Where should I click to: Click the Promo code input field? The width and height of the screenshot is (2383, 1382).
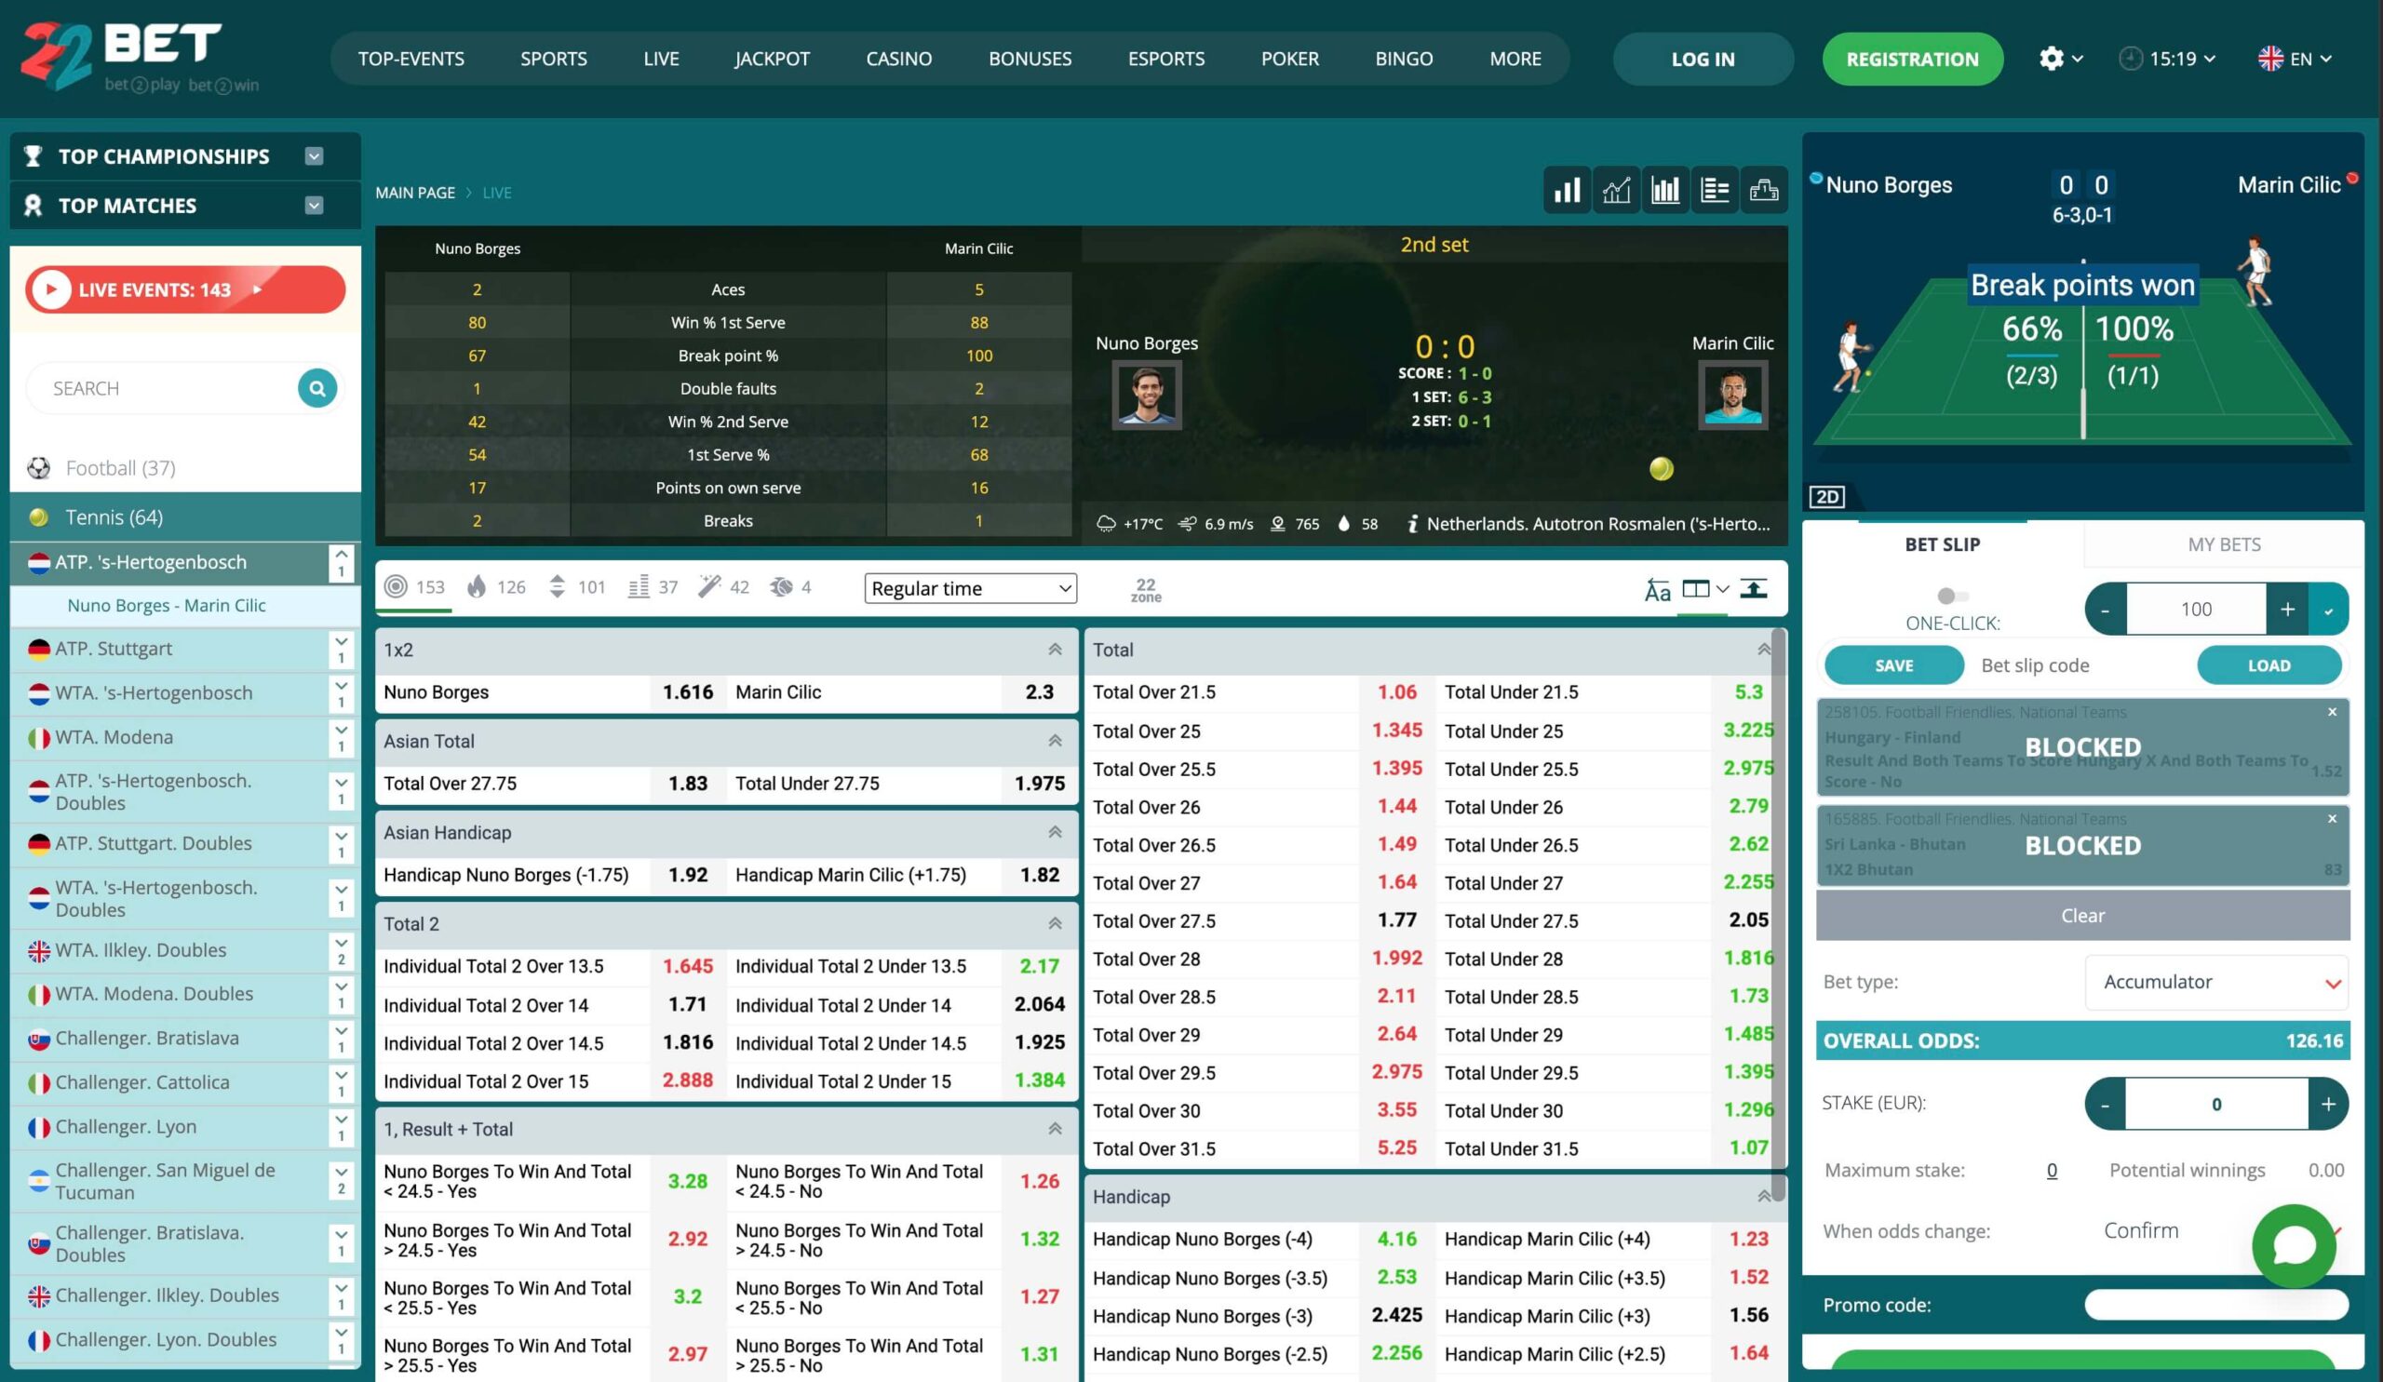[x=2216, y=1305]
